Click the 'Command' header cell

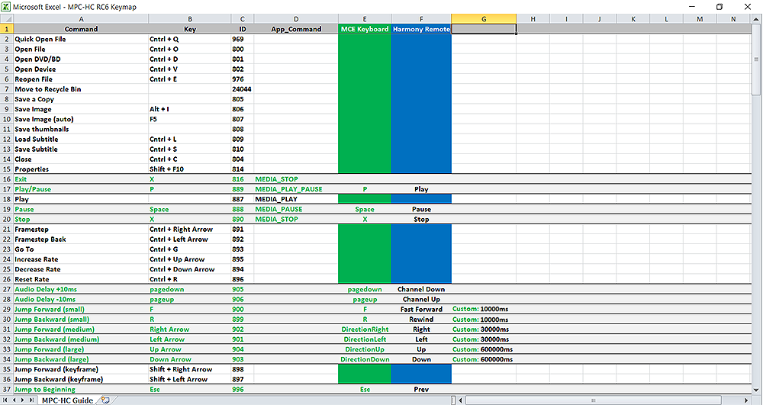coord(81,29)
